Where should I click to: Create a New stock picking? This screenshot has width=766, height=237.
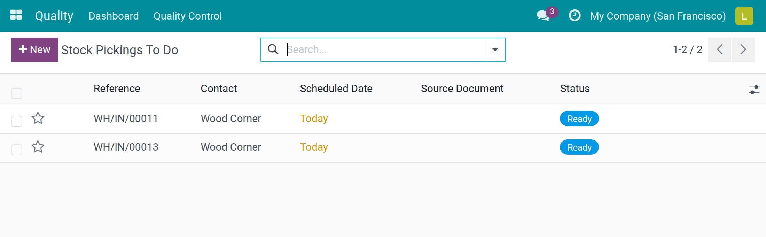pos(35,50)
